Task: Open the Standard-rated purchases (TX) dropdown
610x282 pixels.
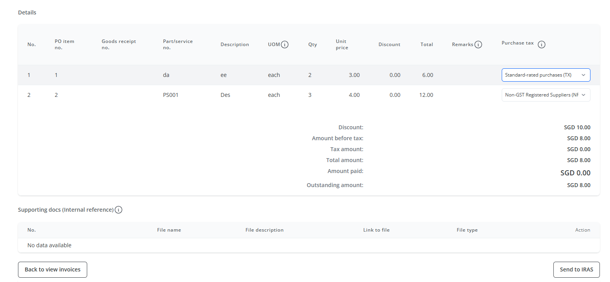Action: point(545,75)
